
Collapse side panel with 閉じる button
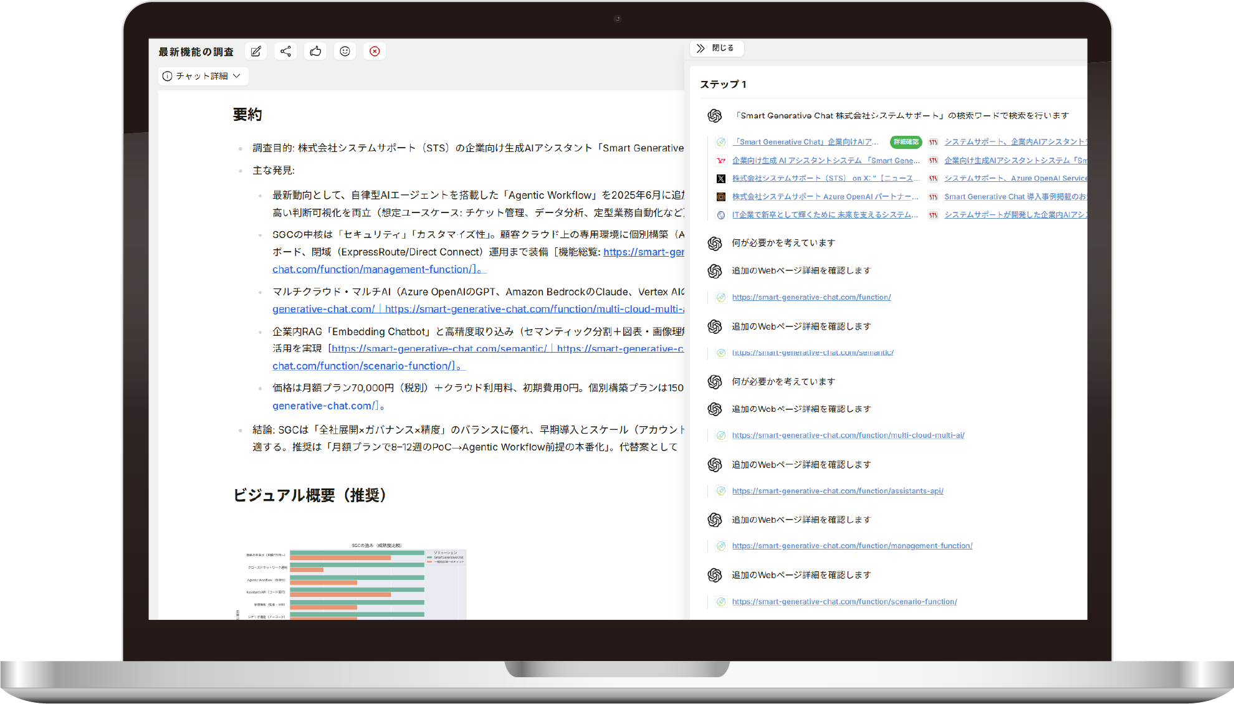tap(716, 48)
